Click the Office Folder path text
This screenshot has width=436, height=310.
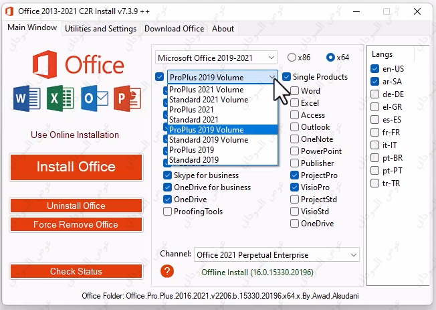[220, 296]
